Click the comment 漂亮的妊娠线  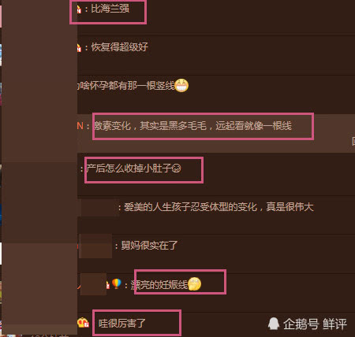(159, 284)
